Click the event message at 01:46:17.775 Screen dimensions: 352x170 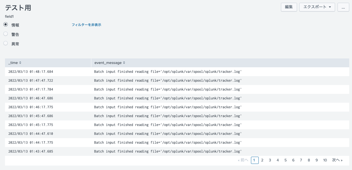pos(168,107)
